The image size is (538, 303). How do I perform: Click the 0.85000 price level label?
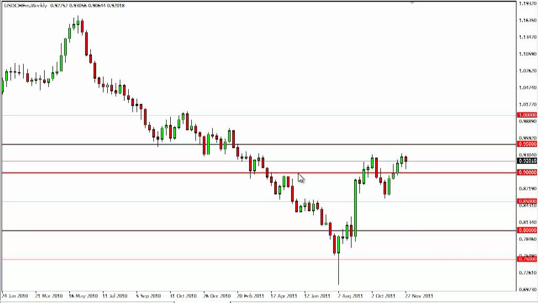pyautogui.click(x=527, y=201)
